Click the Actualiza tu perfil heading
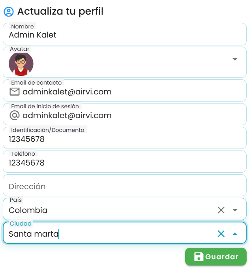Image resolution: width=249 pixels, height=271 pixels. (60, 11)
